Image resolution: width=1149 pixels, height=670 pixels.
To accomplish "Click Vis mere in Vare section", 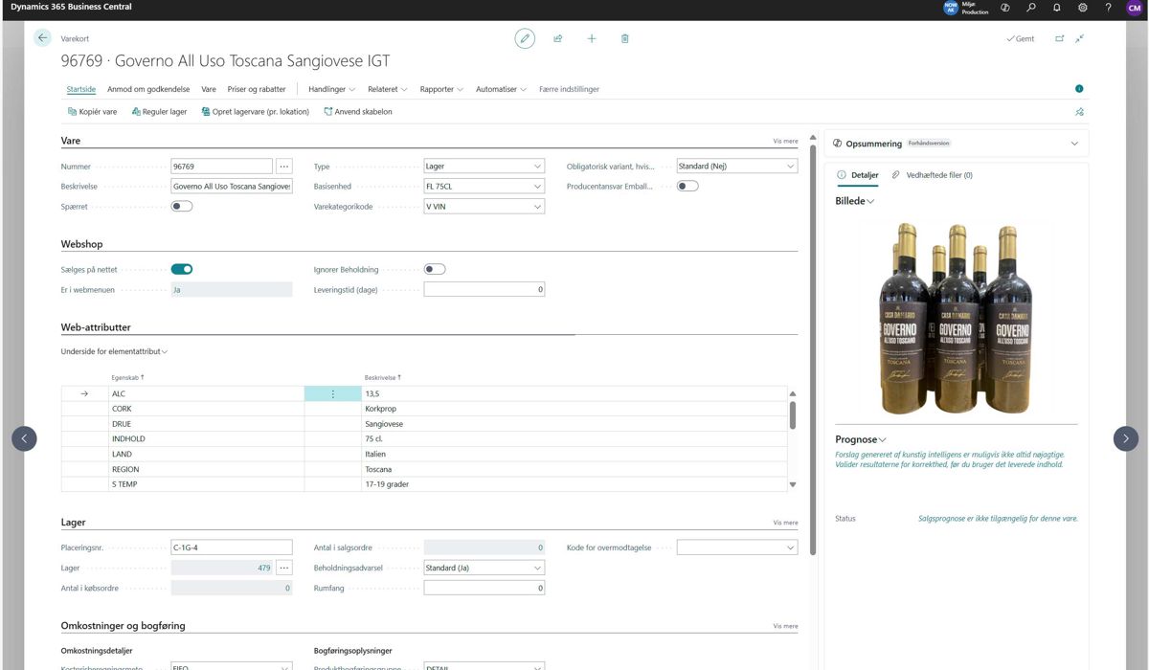I will point(785,142).
